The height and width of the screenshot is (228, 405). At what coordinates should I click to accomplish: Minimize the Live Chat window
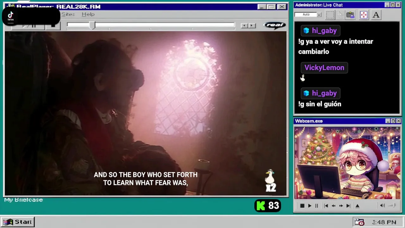pyautogui.click(x=387, y=5)
